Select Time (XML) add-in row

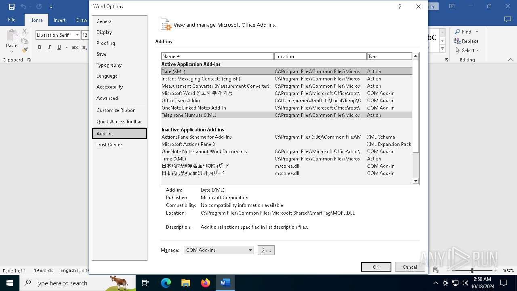pos(287,159)
